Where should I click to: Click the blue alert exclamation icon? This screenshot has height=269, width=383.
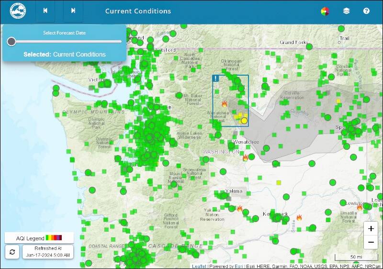(x=216, y=78)
